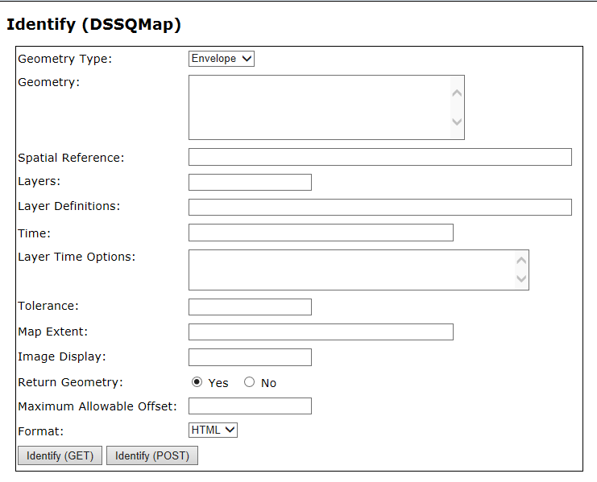Screen dimensions: 597x482
Task: Click the Identify (GET) button
Action: (x=60, y=456)
